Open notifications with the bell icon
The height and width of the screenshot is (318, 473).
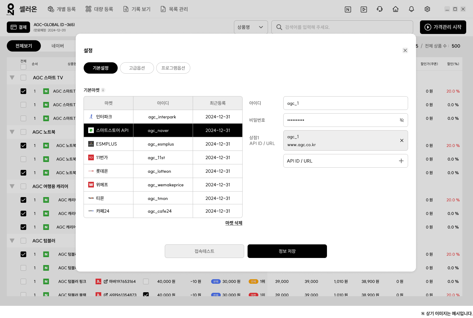click(411, 9)
